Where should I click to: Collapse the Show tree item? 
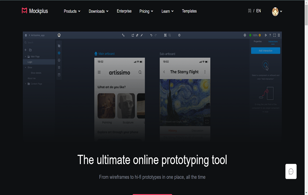click(x=25, y=67)
